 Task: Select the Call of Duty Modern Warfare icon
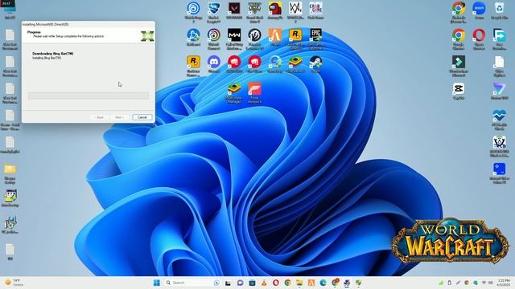pos(234,38)
